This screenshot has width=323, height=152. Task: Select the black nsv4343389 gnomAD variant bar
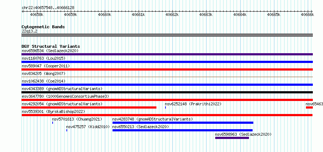tap(167, 92)
